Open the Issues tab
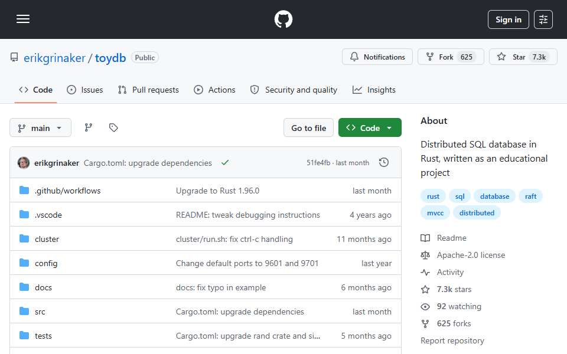The image size is (567, 354). [85, 90]
